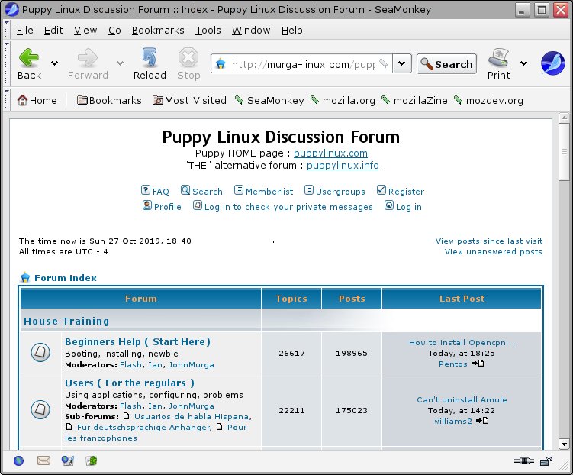This screenshot has height=475, width=573.
Task: Click the online/offline connection icon
Action: [x=524, y=461]
